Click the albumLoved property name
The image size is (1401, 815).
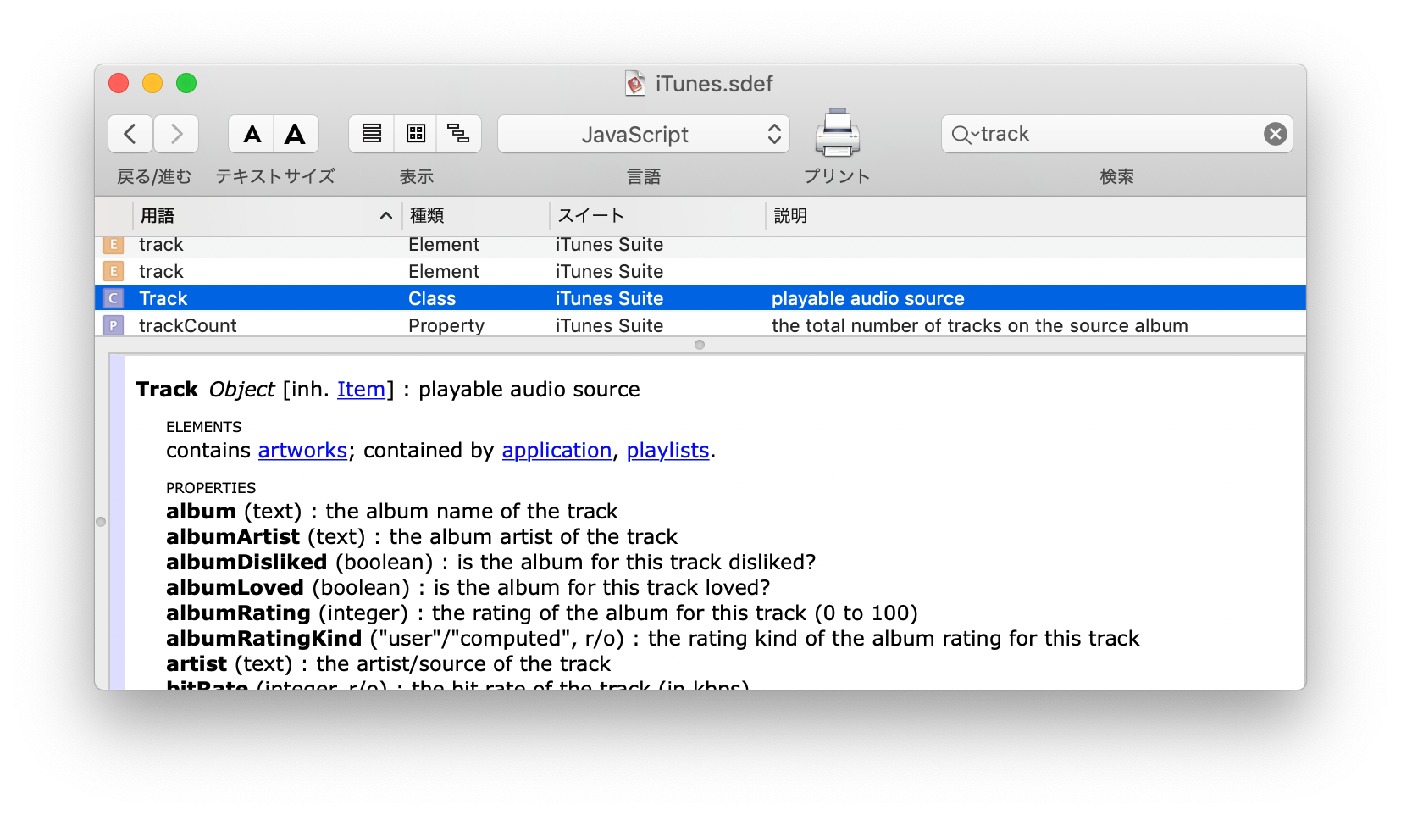point(235,588)
